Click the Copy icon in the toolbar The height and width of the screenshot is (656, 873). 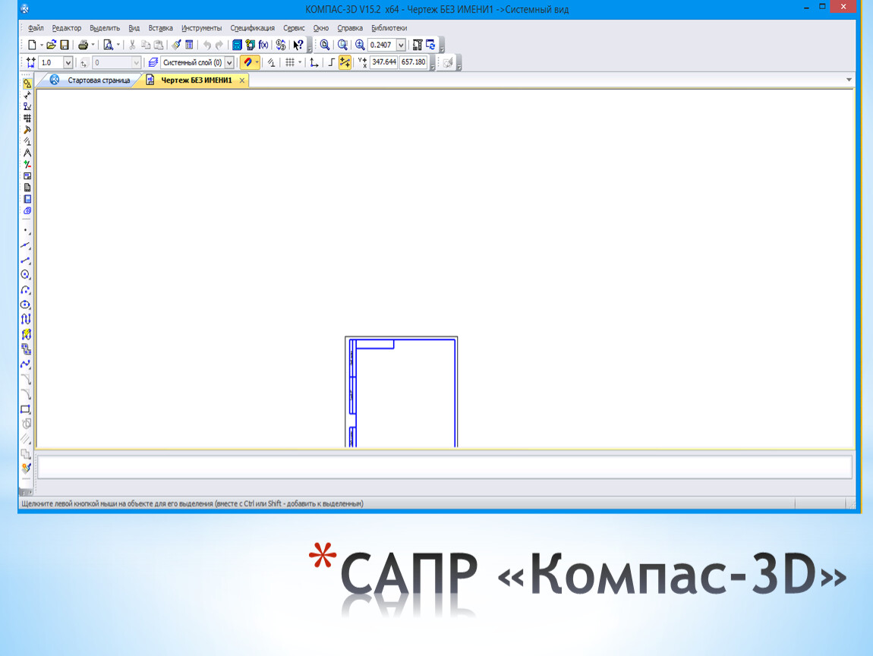click(146, 45)
